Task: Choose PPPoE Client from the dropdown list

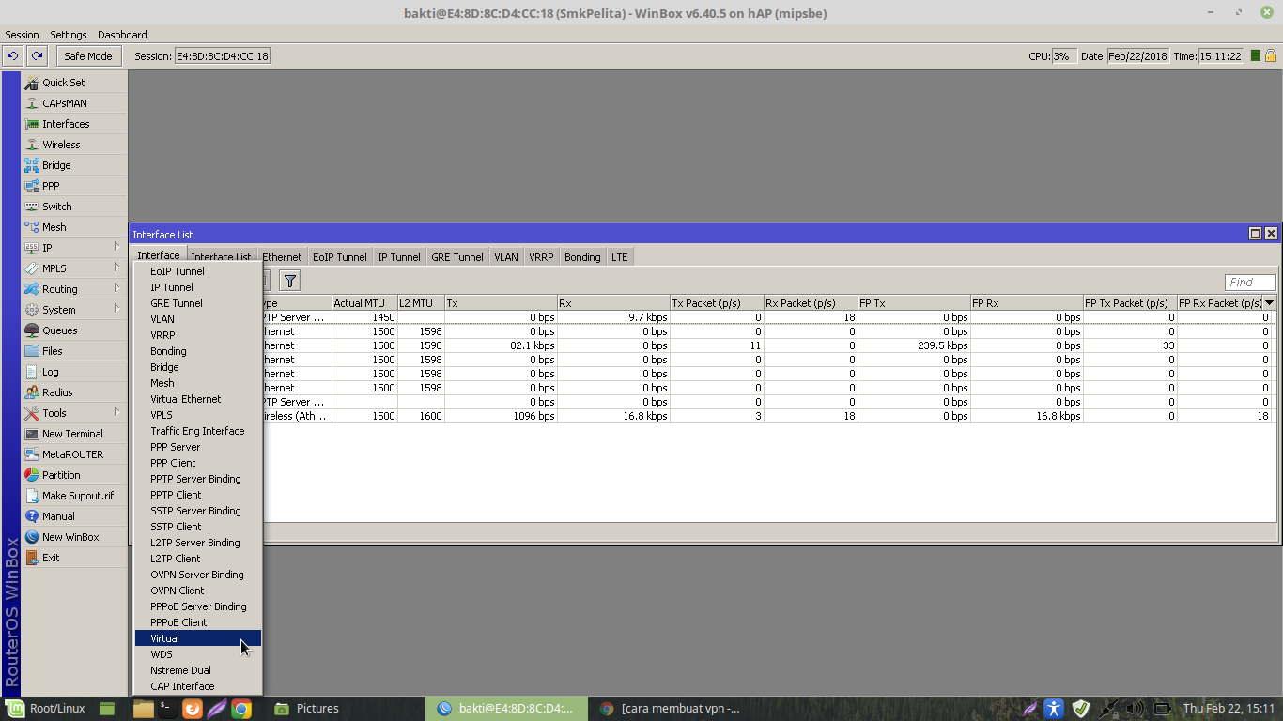Action: tap(198, 622)
